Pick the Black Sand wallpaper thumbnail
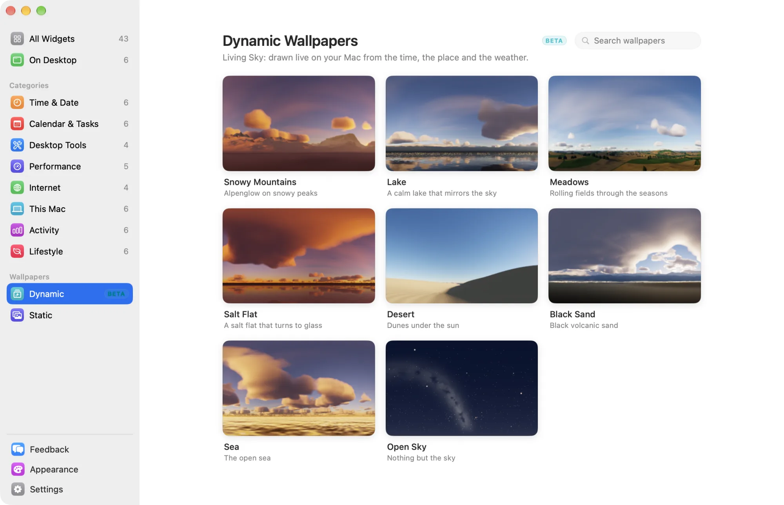784x505 pixels. [624, 256]
